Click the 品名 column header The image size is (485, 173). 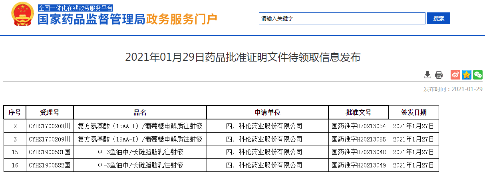click(140, 112)
